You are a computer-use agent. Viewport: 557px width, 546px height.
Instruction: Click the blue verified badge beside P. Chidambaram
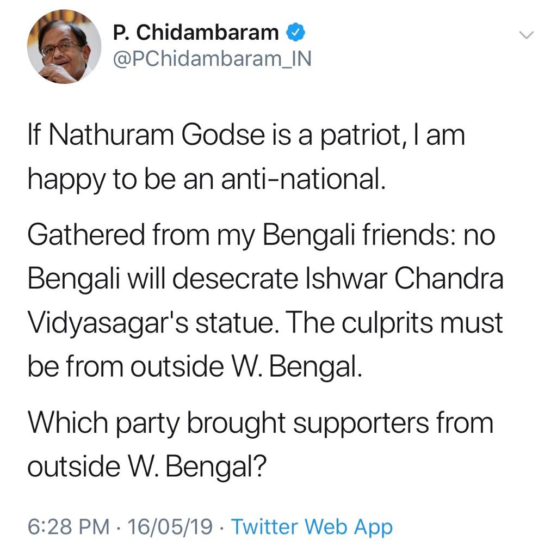[x=295, y=32]
